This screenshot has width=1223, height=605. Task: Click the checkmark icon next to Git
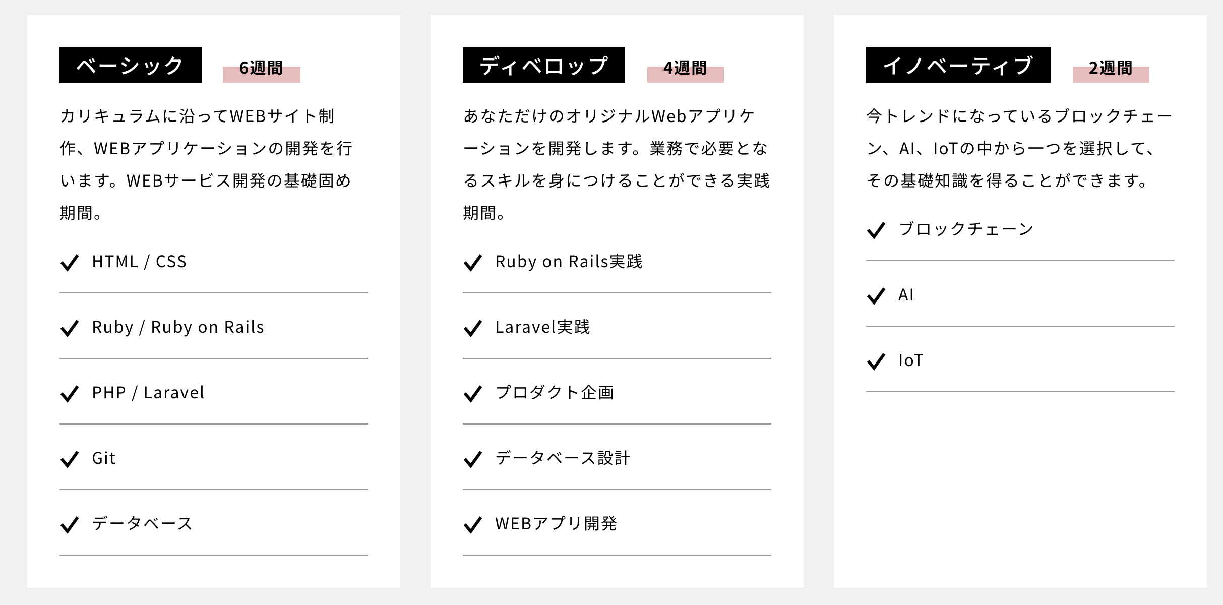tap(70, 459)
